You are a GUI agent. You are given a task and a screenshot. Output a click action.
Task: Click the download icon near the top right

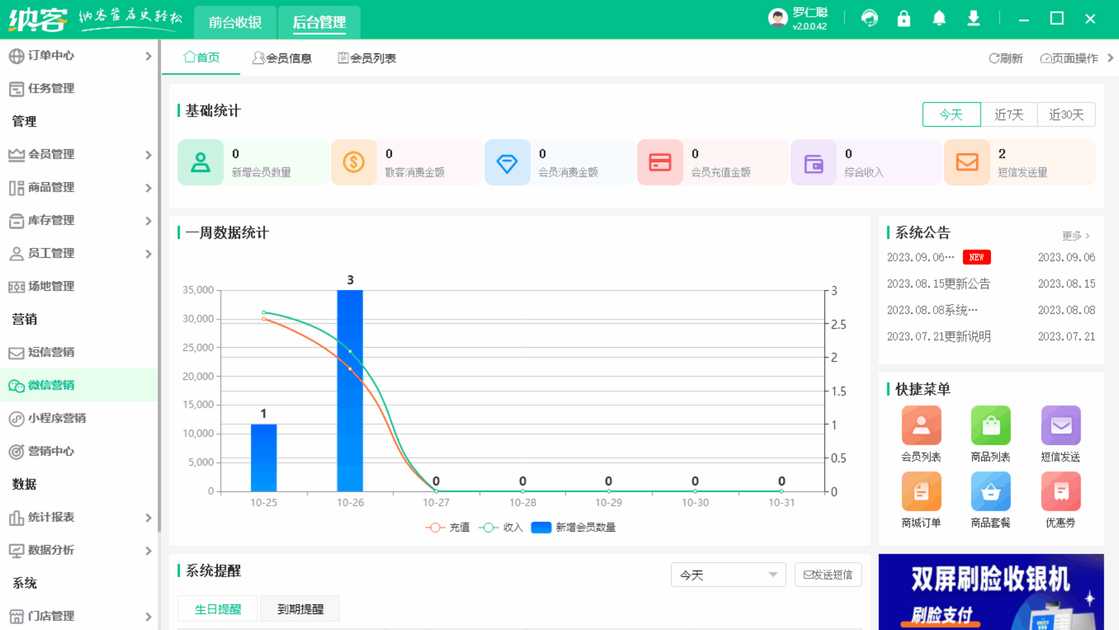(974, 18)
